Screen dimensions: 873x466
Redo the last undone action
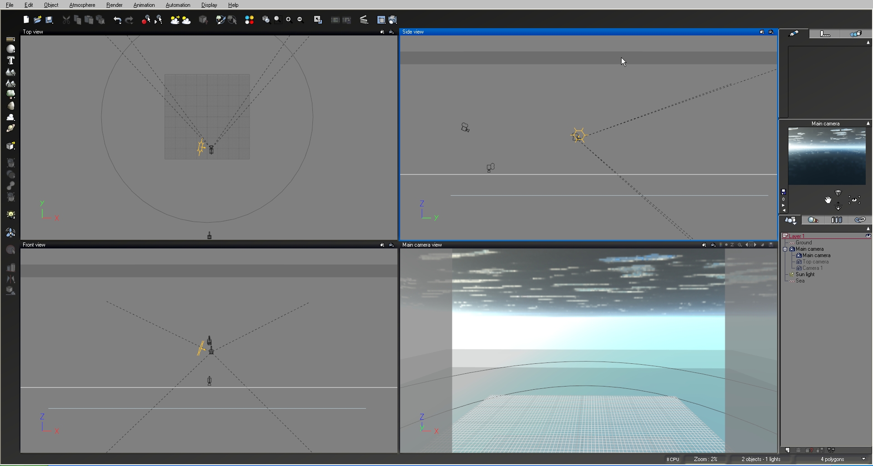click(129, 20)
